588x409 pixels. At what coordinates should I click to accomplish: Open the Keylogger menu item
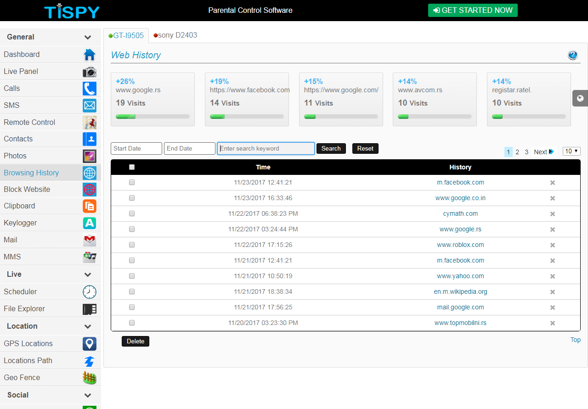(x=51, y=223)
